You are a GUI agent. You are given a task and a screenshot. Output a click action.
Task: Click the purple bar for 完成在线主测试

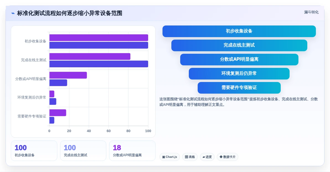tap(90, 57)
